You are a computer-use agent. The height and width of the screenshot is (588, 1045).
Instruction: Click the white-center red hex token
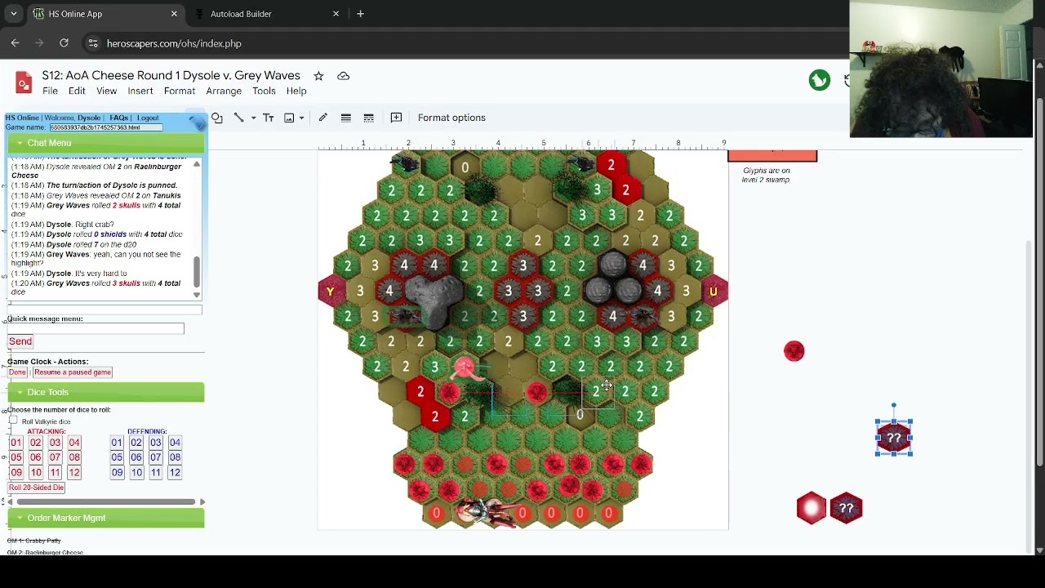(x=812, y=508)
